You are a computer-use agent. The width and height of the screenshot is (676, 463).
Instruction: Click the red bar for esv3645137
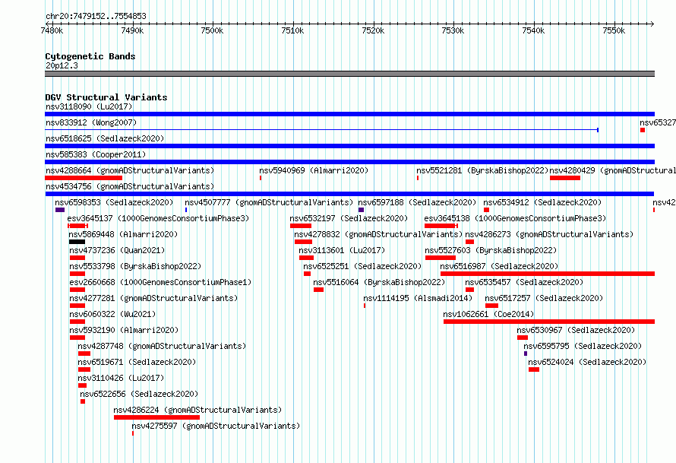coord(77,226)
